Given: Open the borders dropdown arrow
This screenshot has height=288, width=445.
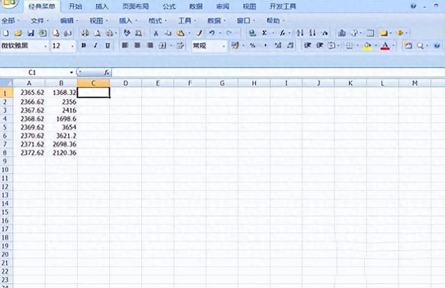Looking at the screenshot, I should pos(357,46).
